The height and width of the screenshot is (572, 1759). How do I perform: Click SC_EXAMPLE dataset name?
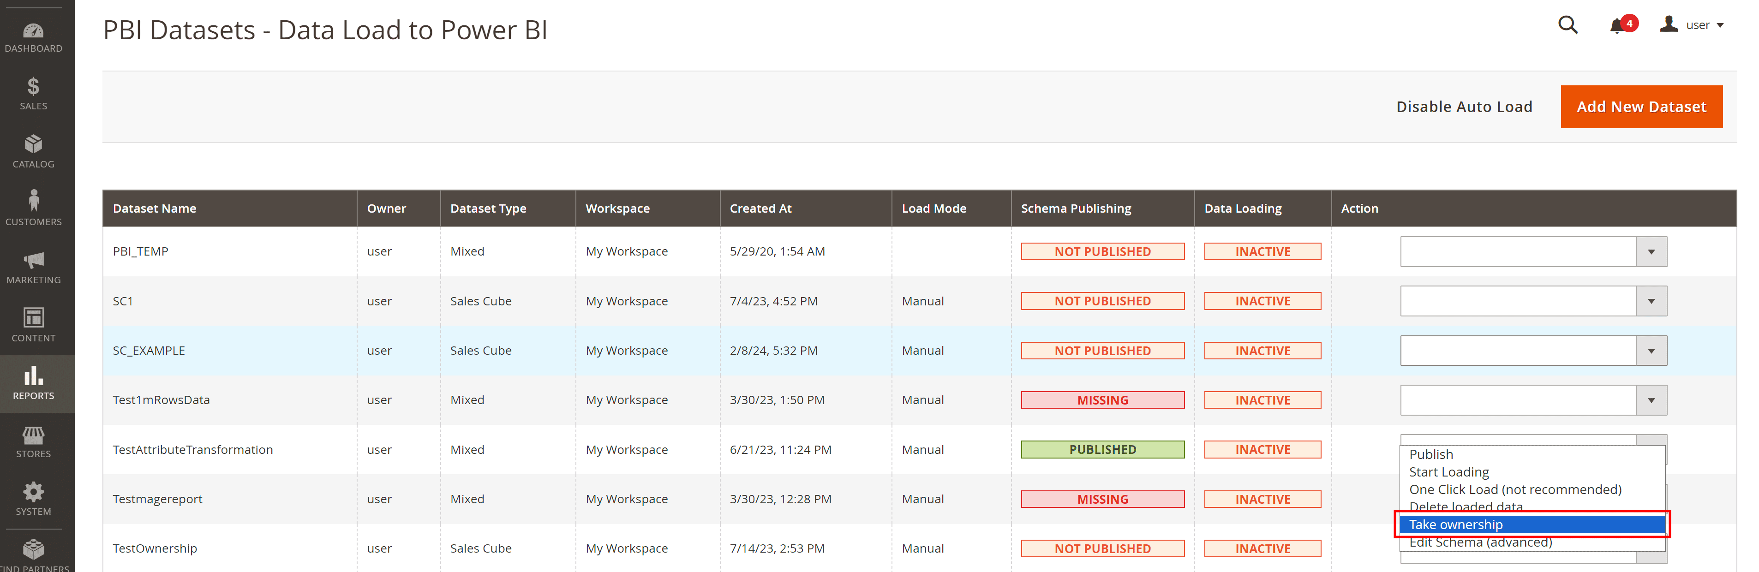pos(149,351)
